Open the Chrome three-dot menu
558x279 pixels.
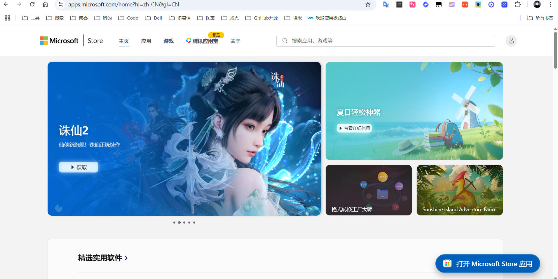tap(550, 4)
